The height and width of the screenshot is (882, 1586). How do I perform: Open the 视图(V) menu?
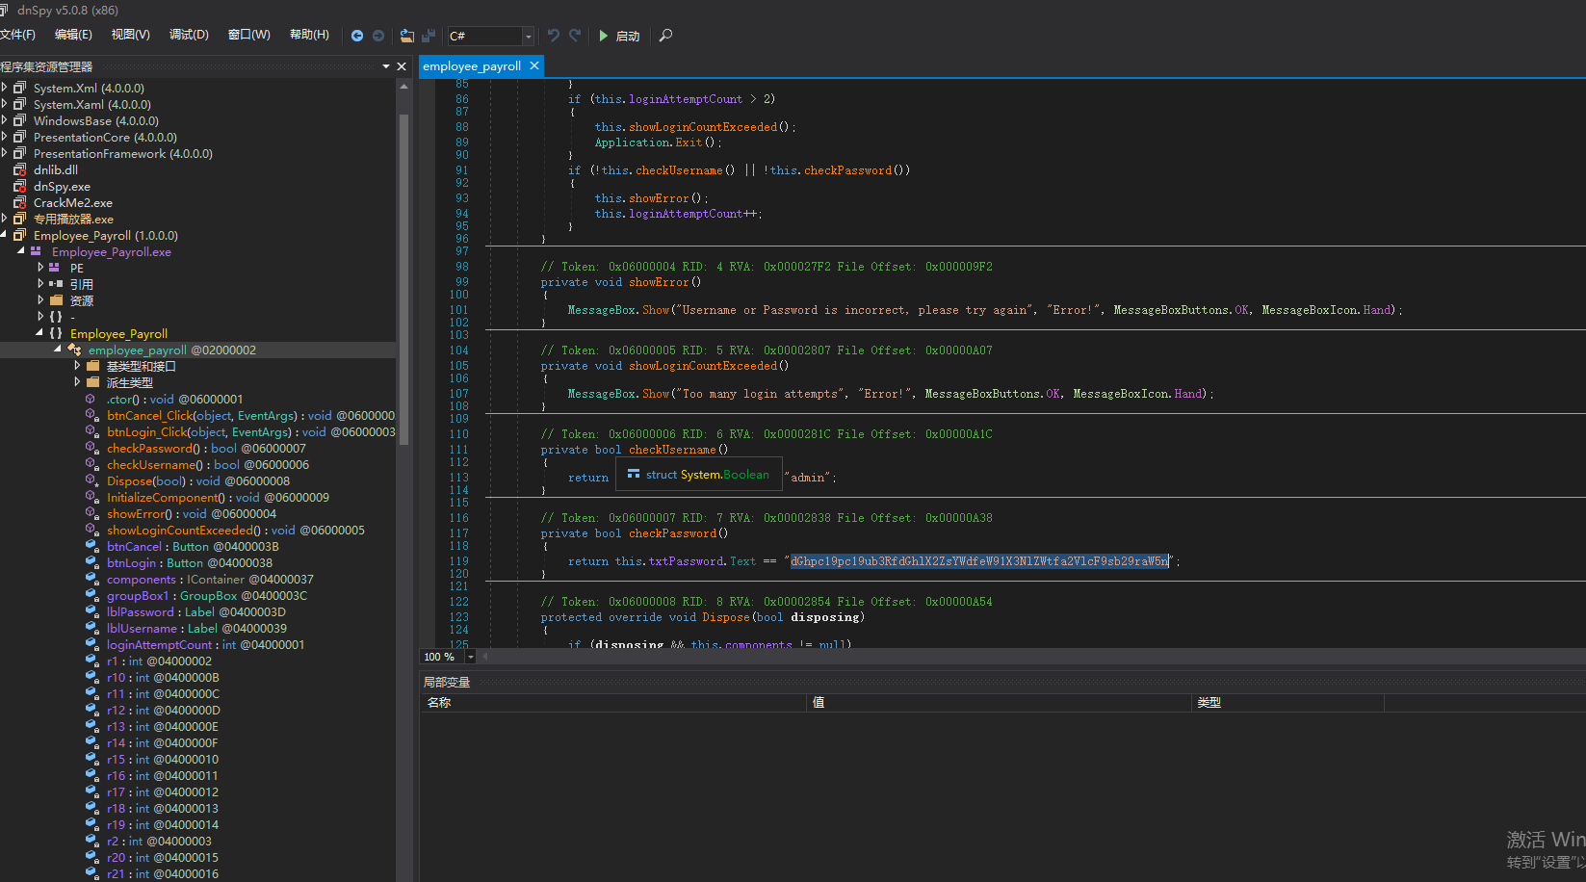(130, 35)
